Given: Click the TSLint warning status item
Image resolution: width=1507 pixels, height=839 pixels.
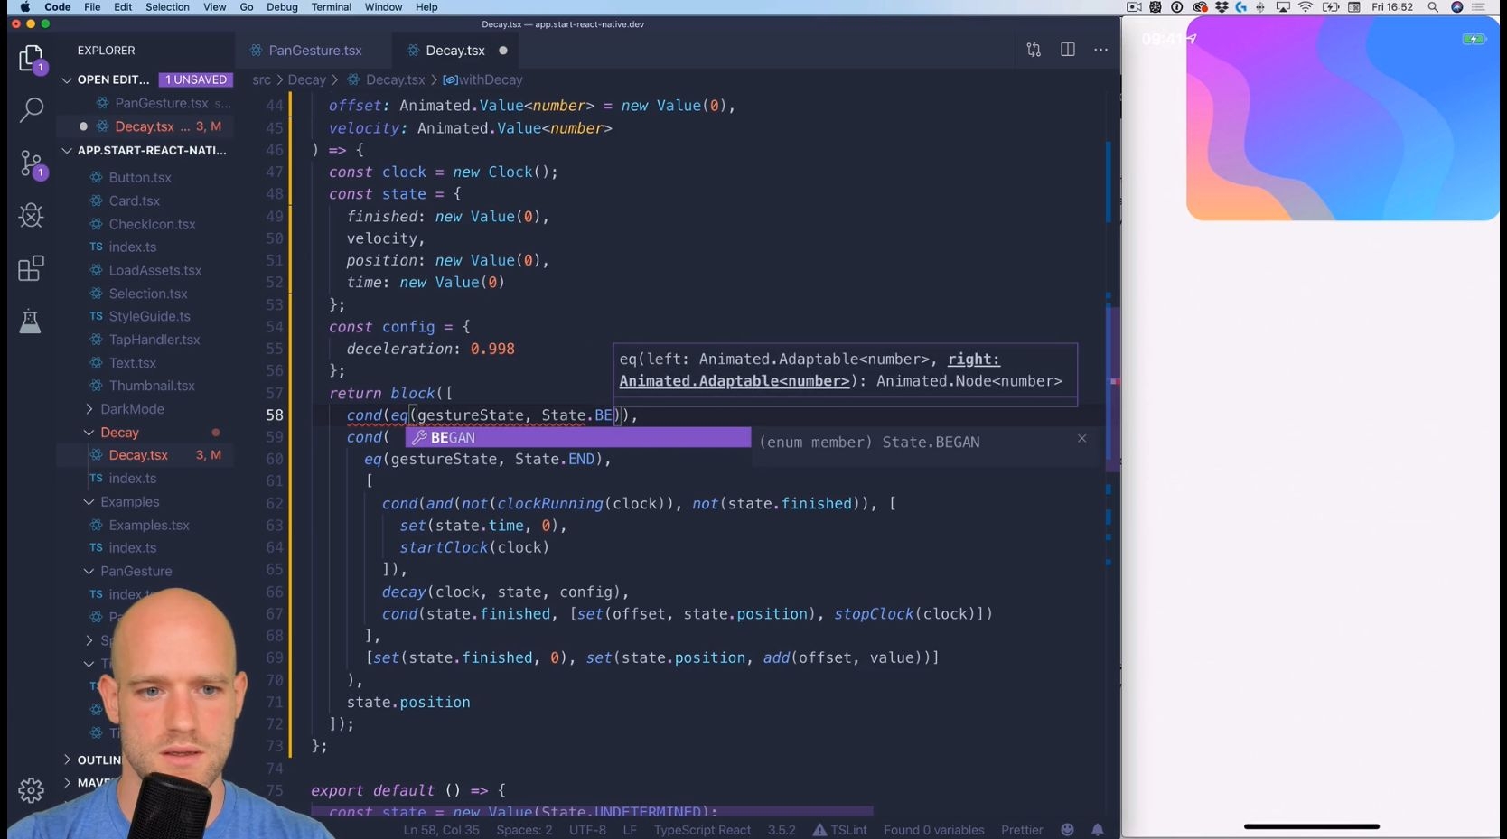Looking at the screenshot, I should coord(839,830).
